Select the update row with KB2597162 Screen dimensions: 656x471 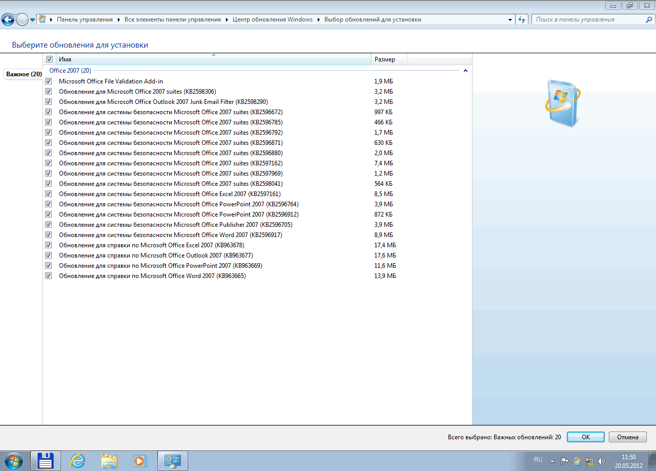click(x=257, y=163)
